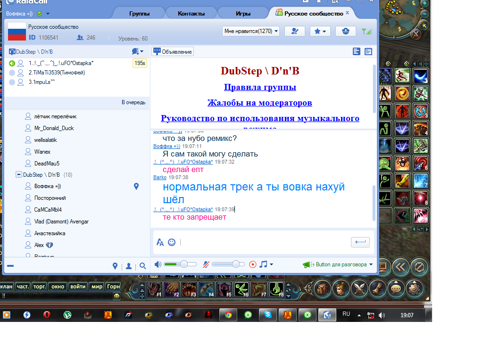Viewport: 483px width, 362px height.
Task: Mute the speaker volume icon
Action: pyautogui.click(x=158, y=264)
